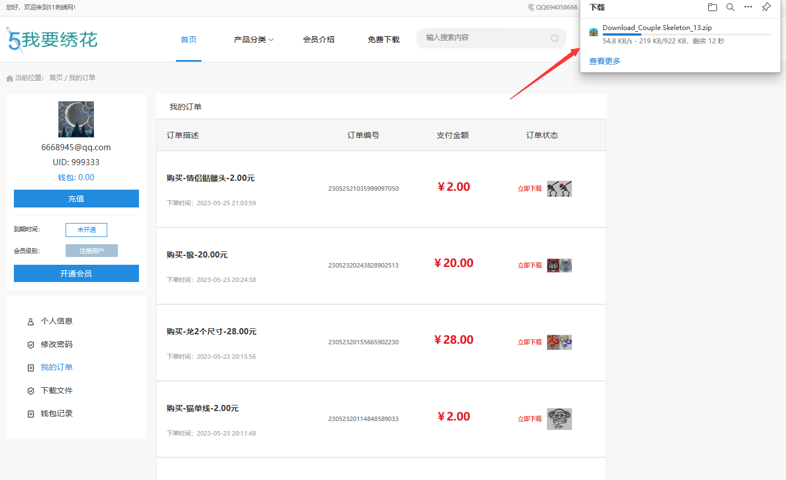Click the ¥20.00 payment amount
This screenshot has height=480, width=786.
tap(454, 263)
